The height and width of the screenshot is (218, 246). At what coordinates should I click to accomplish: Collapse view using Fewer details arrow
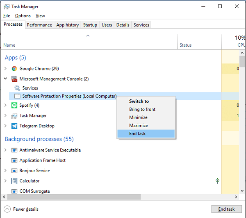click(7, 209)
